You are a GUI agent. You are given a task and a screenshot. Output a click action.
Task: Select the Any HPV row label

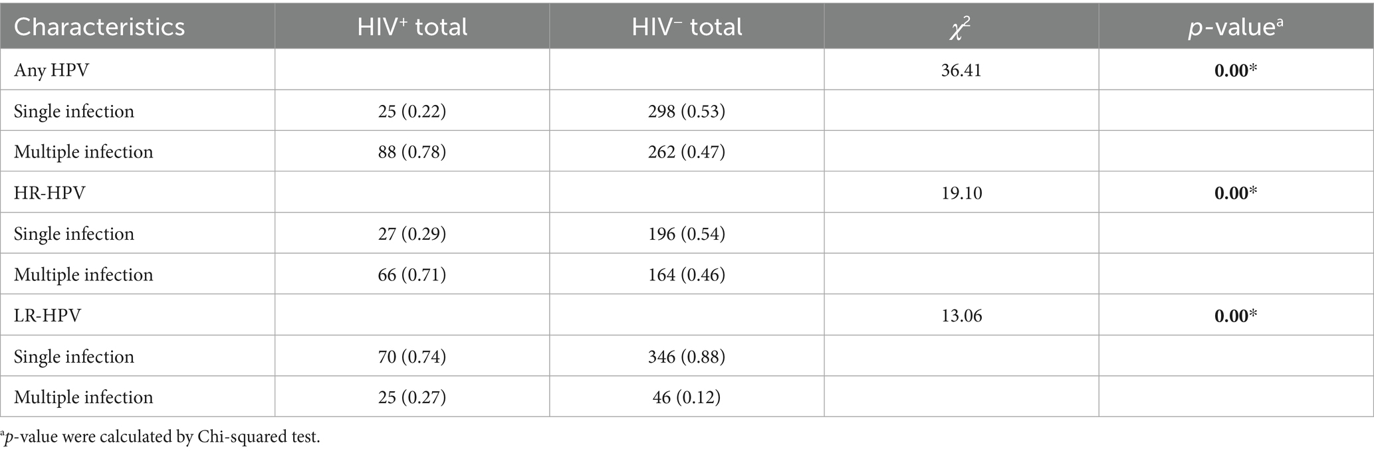coord(51,70)
